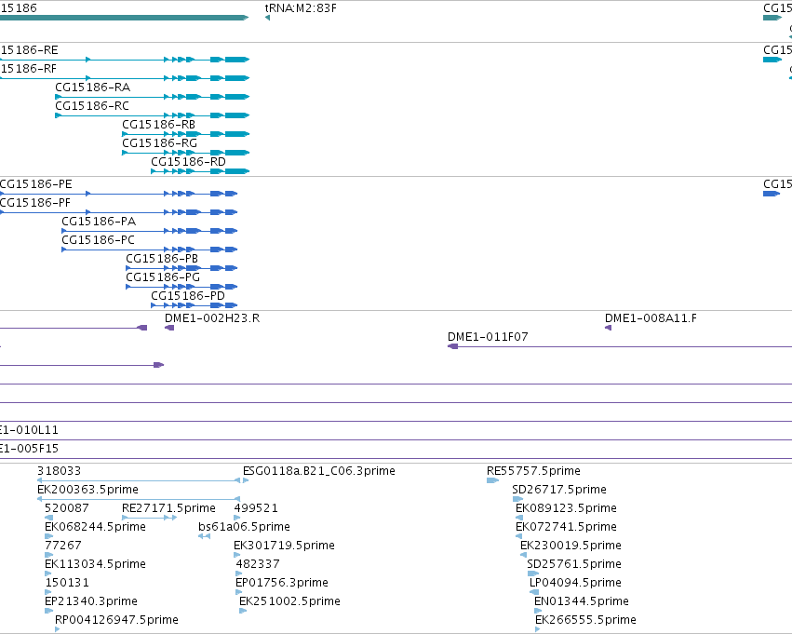The width and height of the screenshot is (792, 634).
Task: Select transcript CG15186-RG label
Action: (160, 143)
